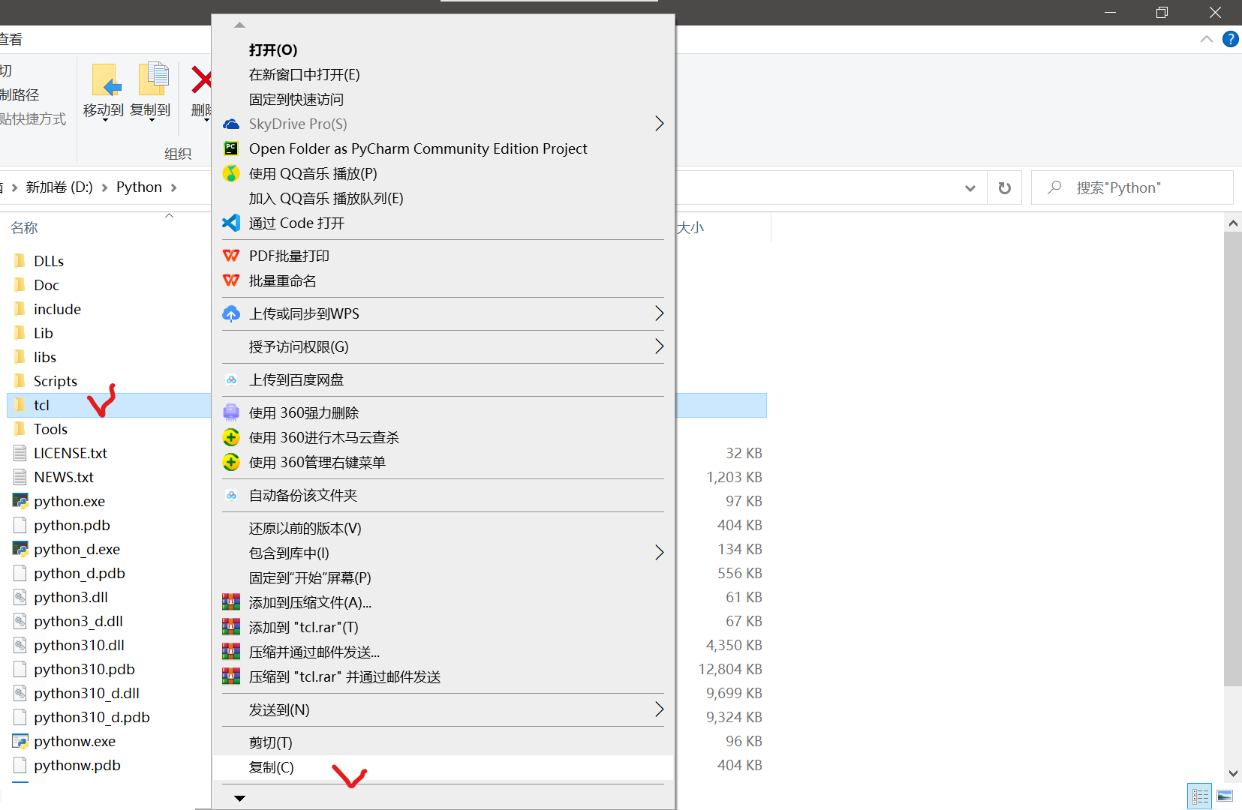Click the refresh button in address bar

[1005, 187]
